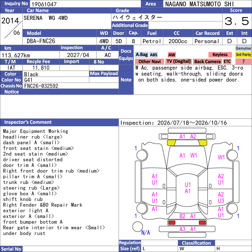Select the Other Navi badge
The height and width of the screenshot is (252, 252).
pos(149,61)
